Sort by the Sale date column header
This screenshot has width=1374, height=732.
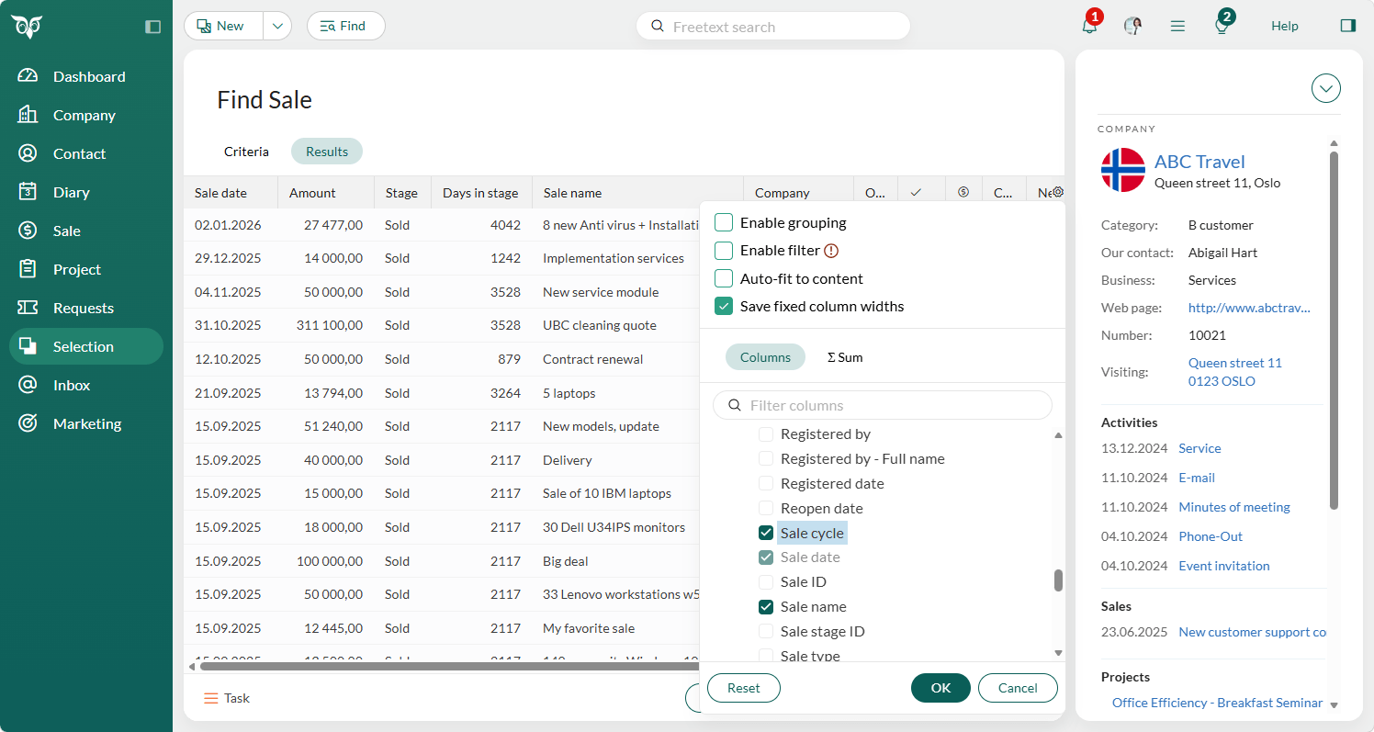231,193
